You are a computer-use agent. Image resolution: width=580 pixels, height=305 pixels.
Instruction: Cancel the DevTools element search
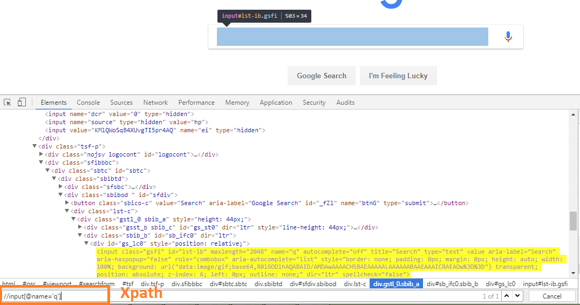point(552,296)
